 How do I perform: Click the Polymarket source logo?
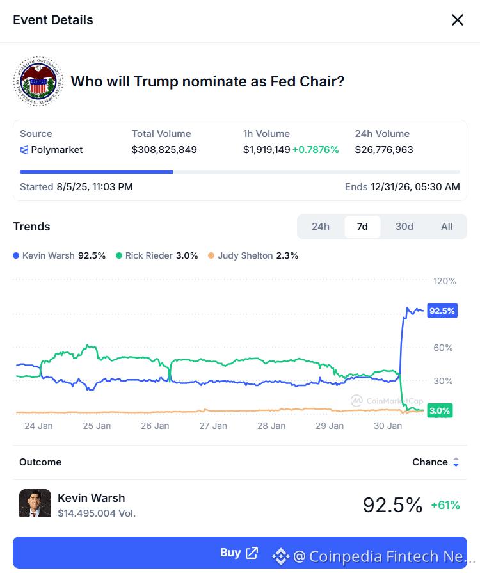coord(24,150)
